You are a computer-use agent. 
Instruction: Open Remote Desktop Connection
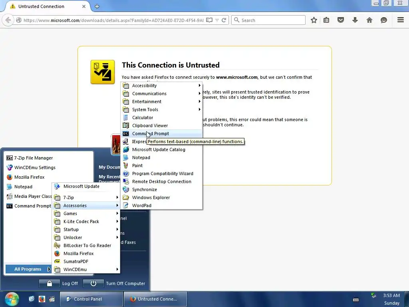[x=162, y=182]
